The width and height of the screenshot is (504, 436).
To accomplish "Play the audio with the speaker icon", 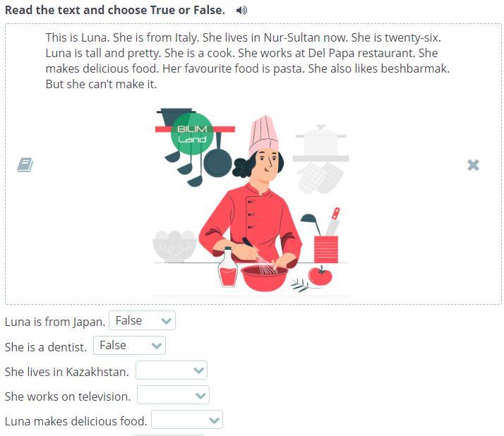I will pyautogui.click(x=241, y=11).
